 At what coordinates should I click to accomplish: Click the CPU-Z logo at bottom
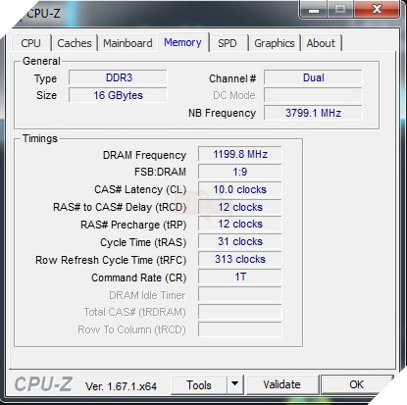43,383
